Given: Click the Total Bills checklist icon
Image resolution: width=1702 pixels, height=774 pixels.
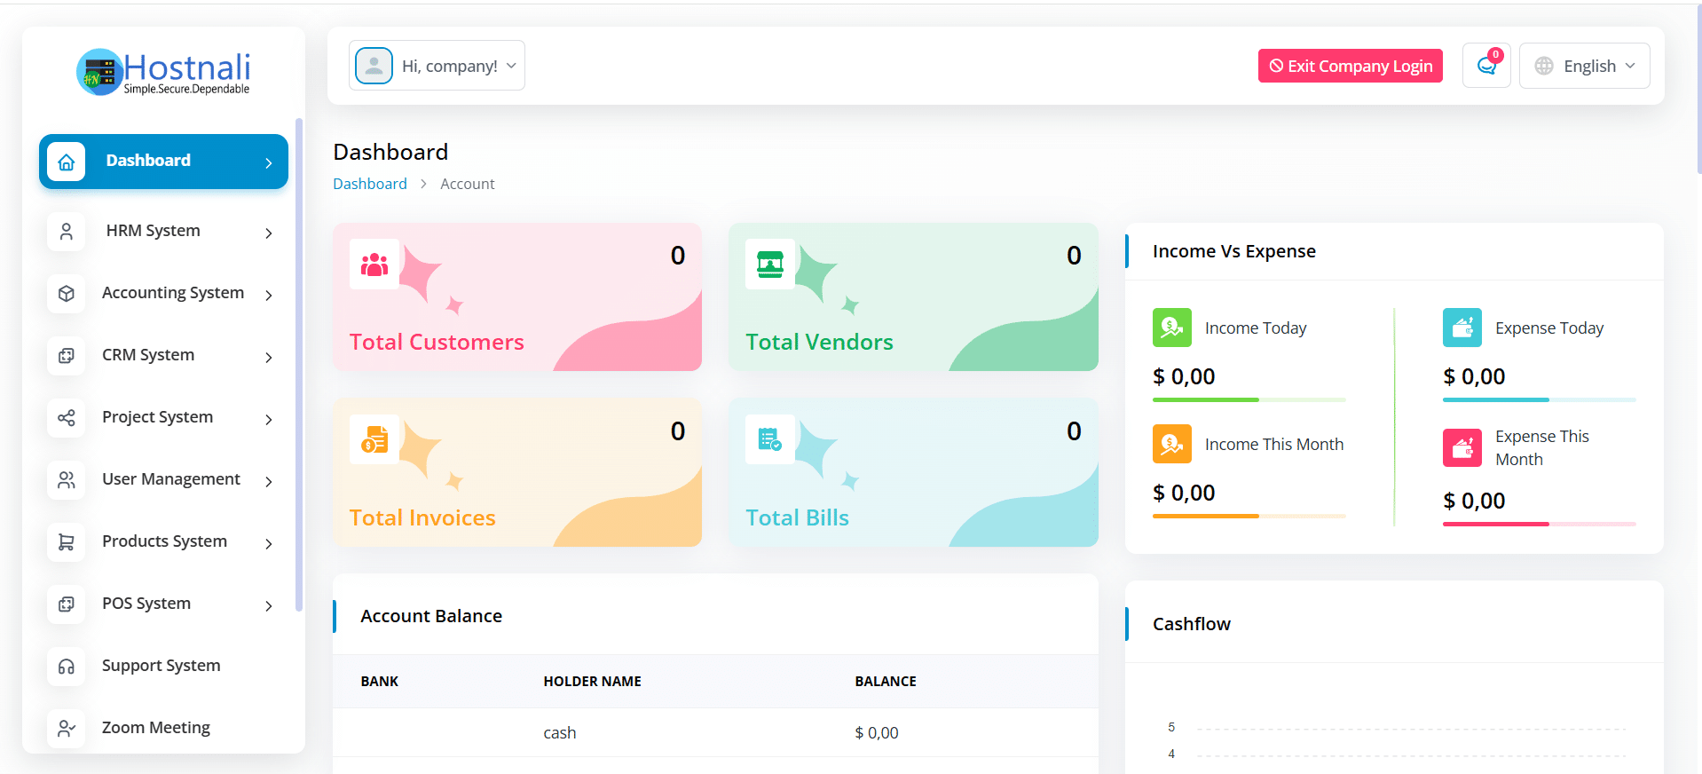Looking at the screenshot, I should [x=770, y=440].
